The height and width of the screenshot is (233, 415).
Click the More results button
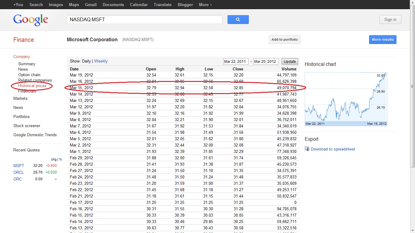pyautogui.click(x=382, y=39)
